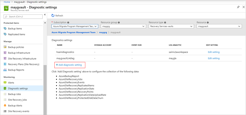Click maygrg breadcrumb link
This screenshot has height=115, width=246.
pyautogui.click(x=103, y=32)
